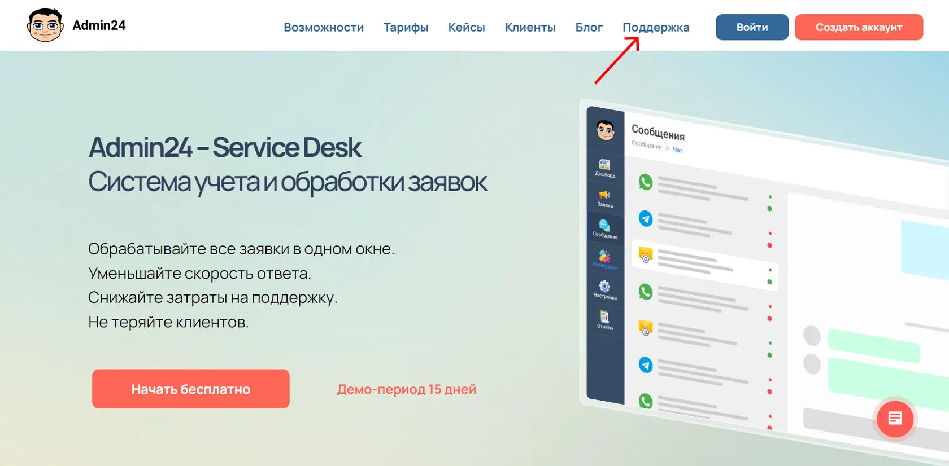Open the Блог link

pyautogui.click(x=589, y=27)
